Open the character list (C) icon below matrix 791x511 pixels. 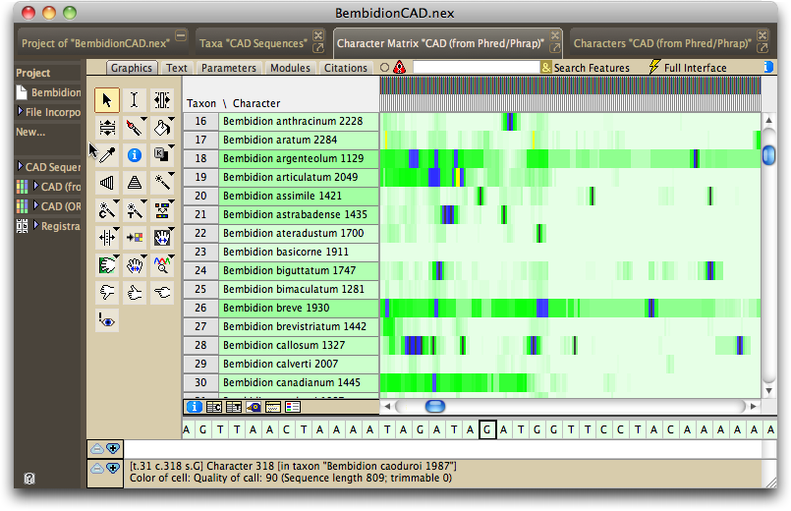[x=214, y=407]
